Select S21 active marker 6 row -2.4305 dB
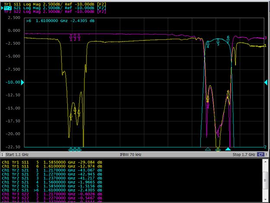Screen dimensions: 270x203 coord(52,190)
